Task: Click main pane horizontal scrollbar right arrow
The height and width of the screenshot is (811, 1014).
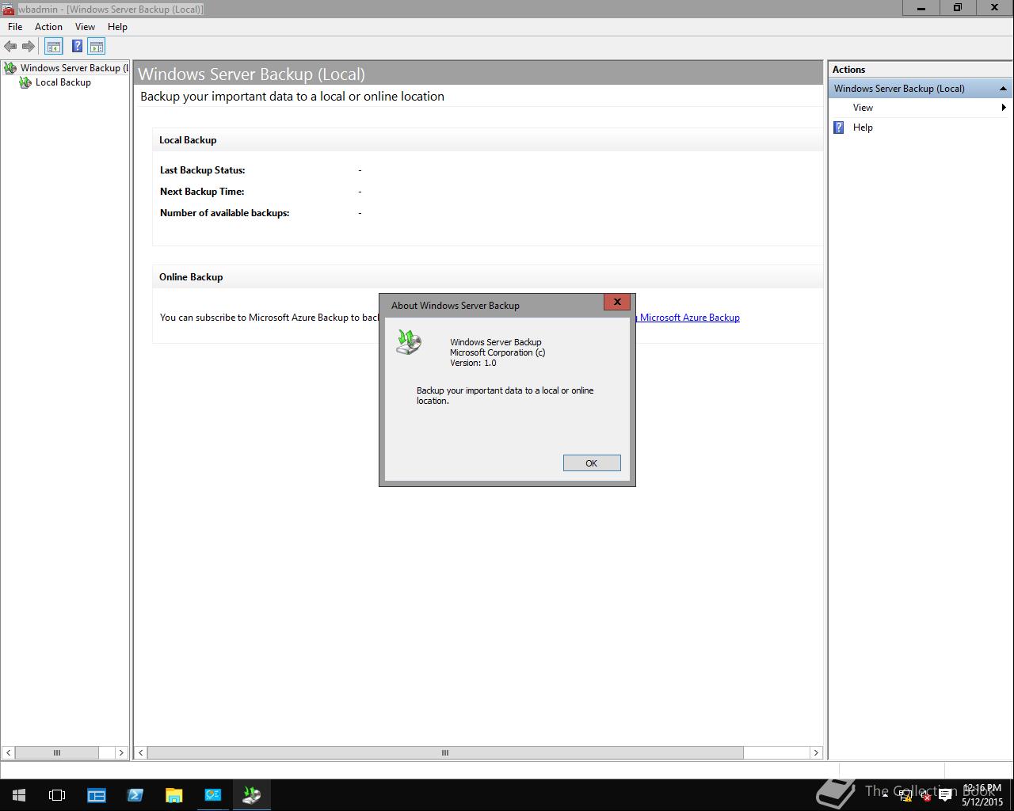Action: point(816,753)
